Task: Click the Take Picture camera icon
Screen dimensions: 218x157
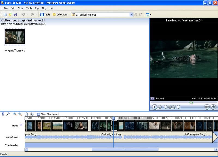Action: point(213,107)
